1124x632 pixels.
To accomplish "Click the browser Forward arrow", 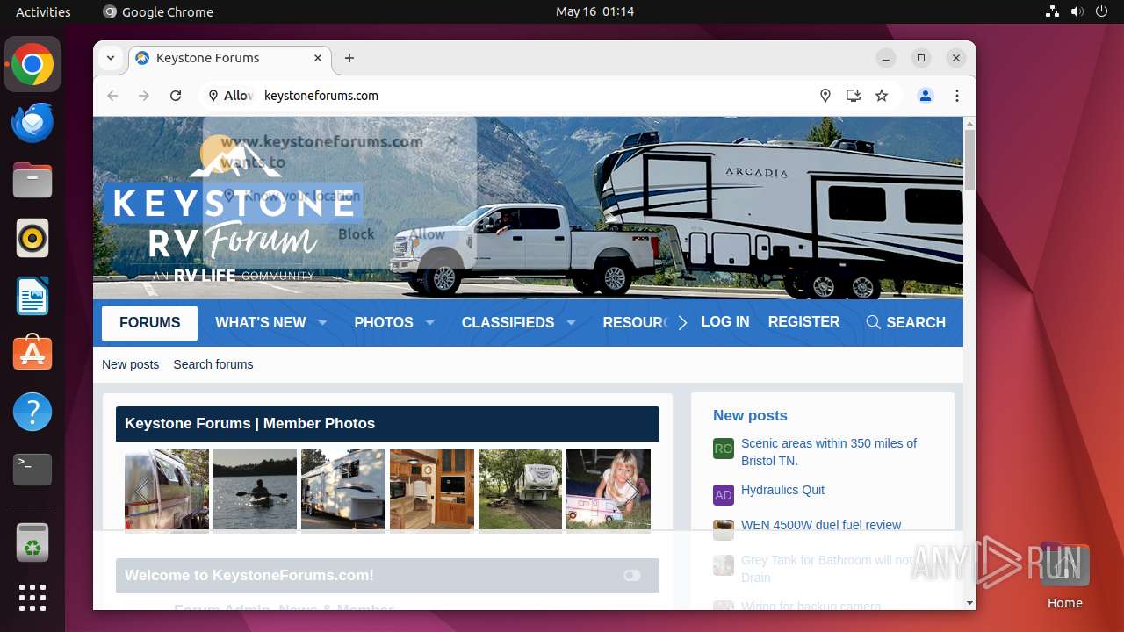I will point(144,96).
